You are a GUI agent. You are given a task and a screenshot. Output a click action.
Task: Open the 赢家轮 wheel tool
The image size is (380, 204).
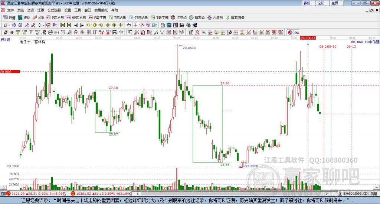[x=197, y=18]
